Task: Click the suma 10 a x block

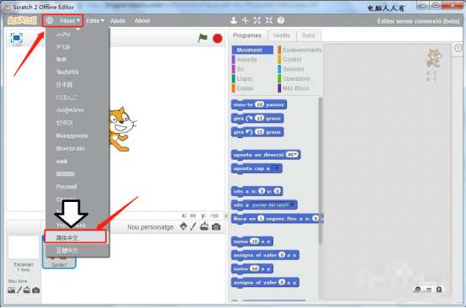Action: point(252,242)
